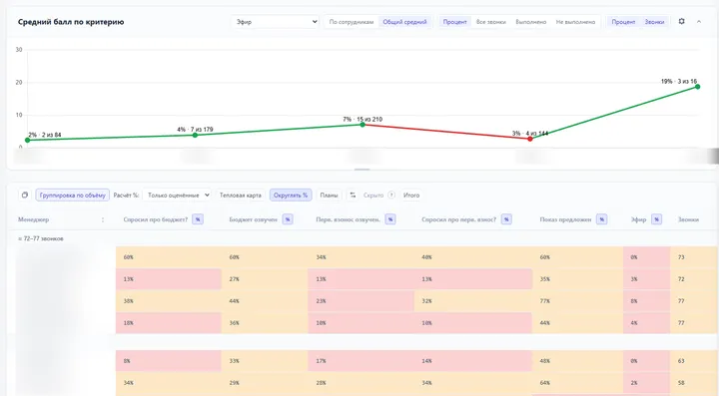Open chart settings gear icon
This screenshot has height=396, width=719.
[681, 22]
